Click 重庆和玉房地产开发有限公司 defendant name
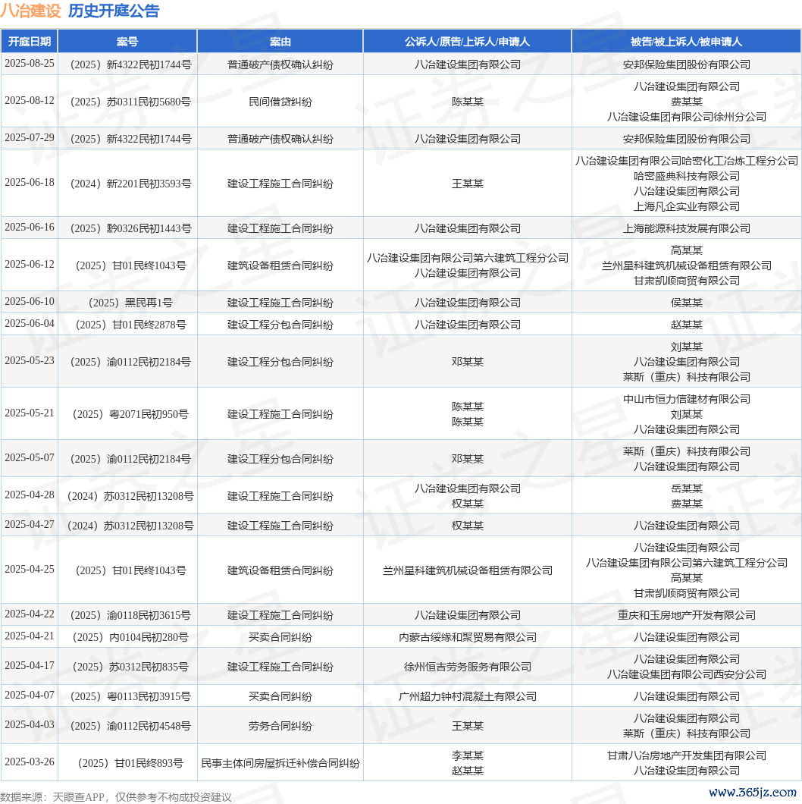Screen dimensions: 802x804 [x=686, y=615]
